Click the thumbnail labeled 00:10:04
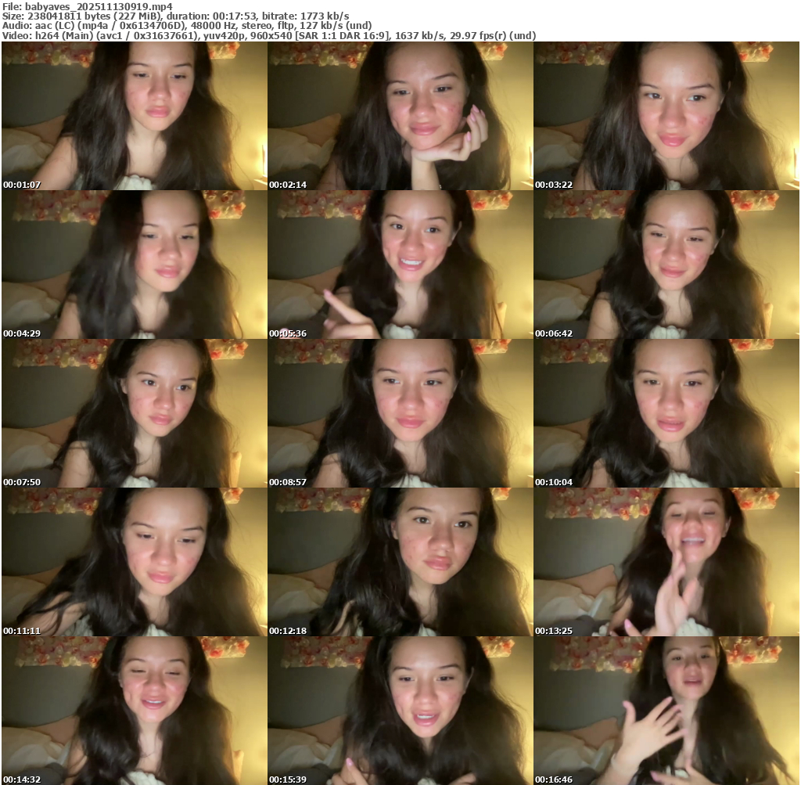 click(666, 413)
